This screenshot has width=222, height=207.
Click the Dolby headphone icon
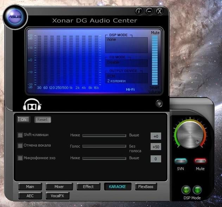[32, 104]
